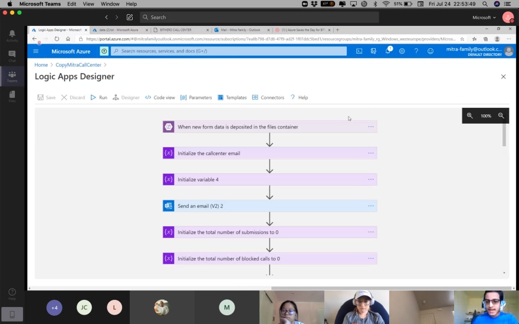Screen dimensions: 519x324
Task: Open the Chat icon in Teams sidebar
Action: [x=12, y=56]
